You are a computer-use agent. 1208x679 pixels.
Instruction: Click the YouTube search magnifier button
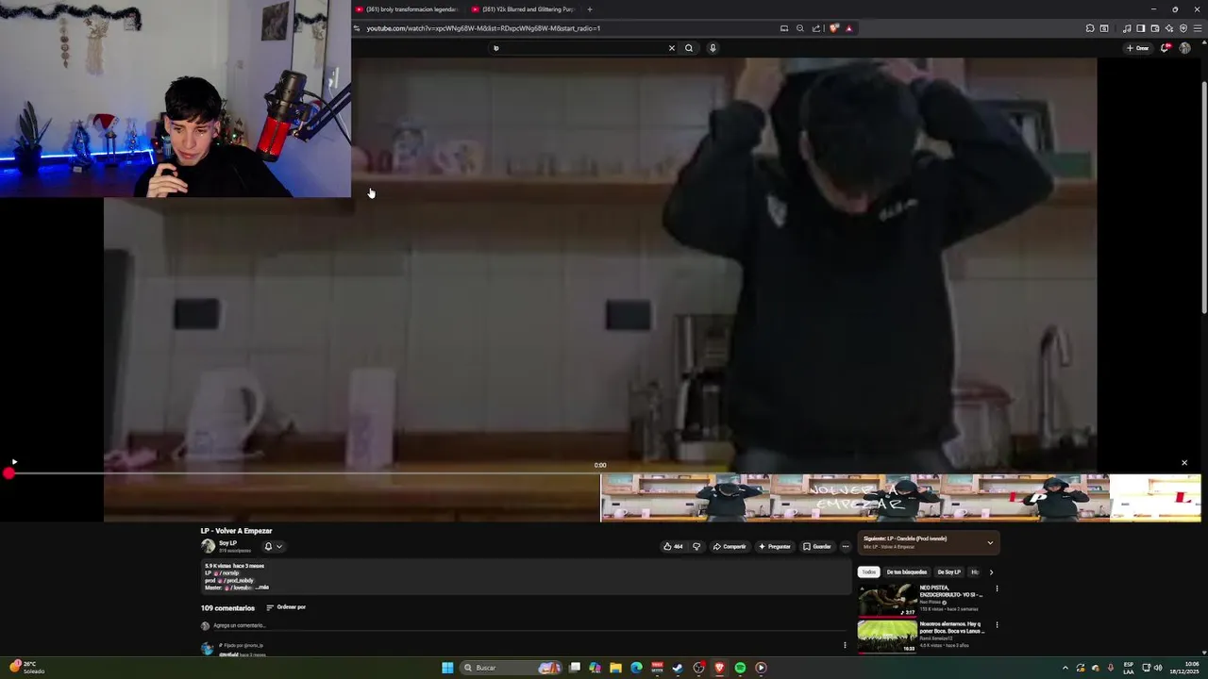pos(689,48)
